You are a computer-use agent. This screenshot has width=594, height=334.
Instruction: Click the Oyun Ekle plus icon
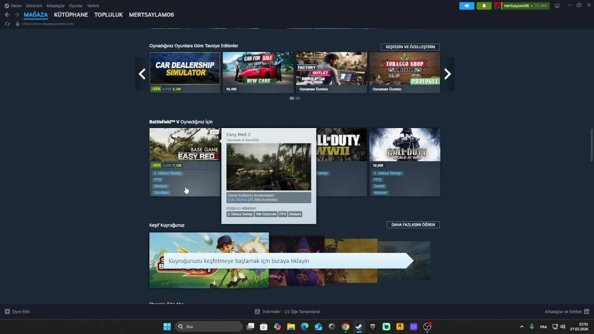[7, 311]
